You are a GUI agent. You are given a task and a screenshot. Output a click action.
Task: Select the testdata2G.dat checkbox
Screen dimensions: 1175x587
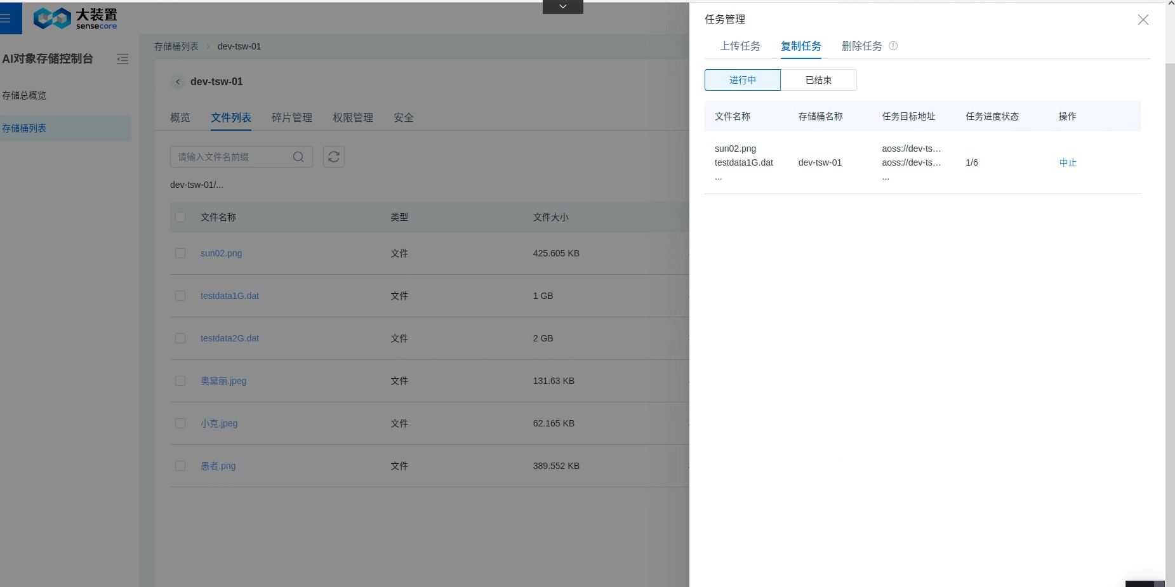point(180,338)
